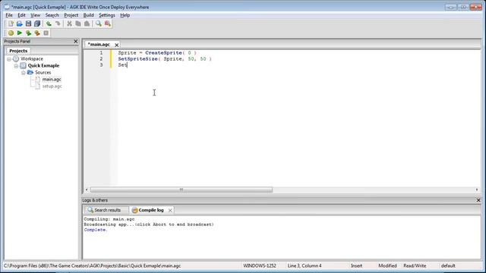The width and height of the screenshot is (486, 273).
Task: Open the Project menu
Action: click(71, 15)
